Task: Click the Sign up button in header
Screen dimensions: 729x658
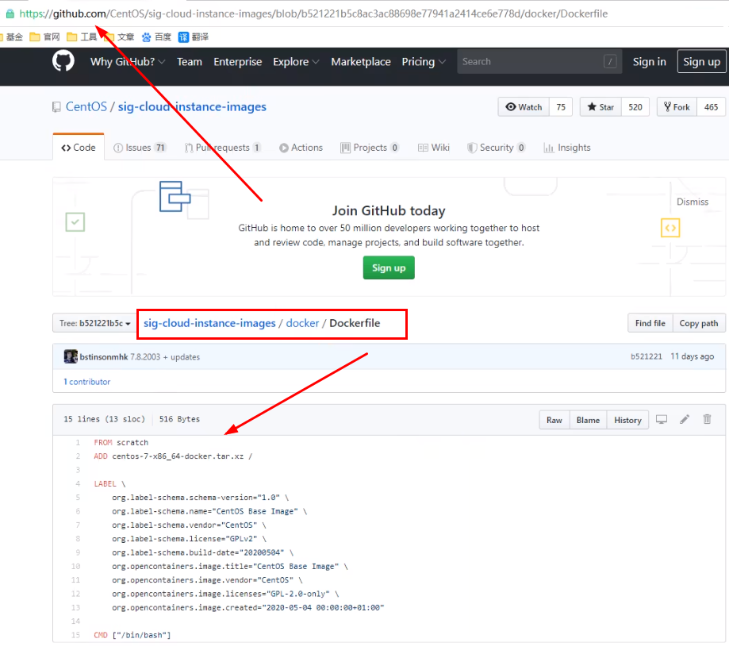Action: point(701,61)
